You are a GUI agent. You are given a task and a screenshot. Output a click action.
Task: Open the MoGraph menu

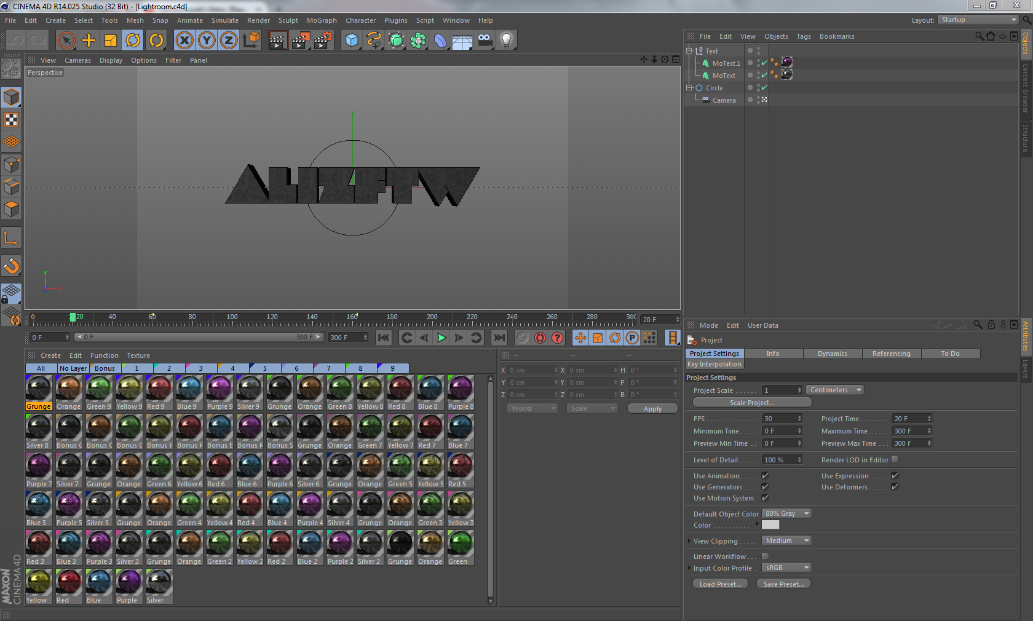[322, 20]
